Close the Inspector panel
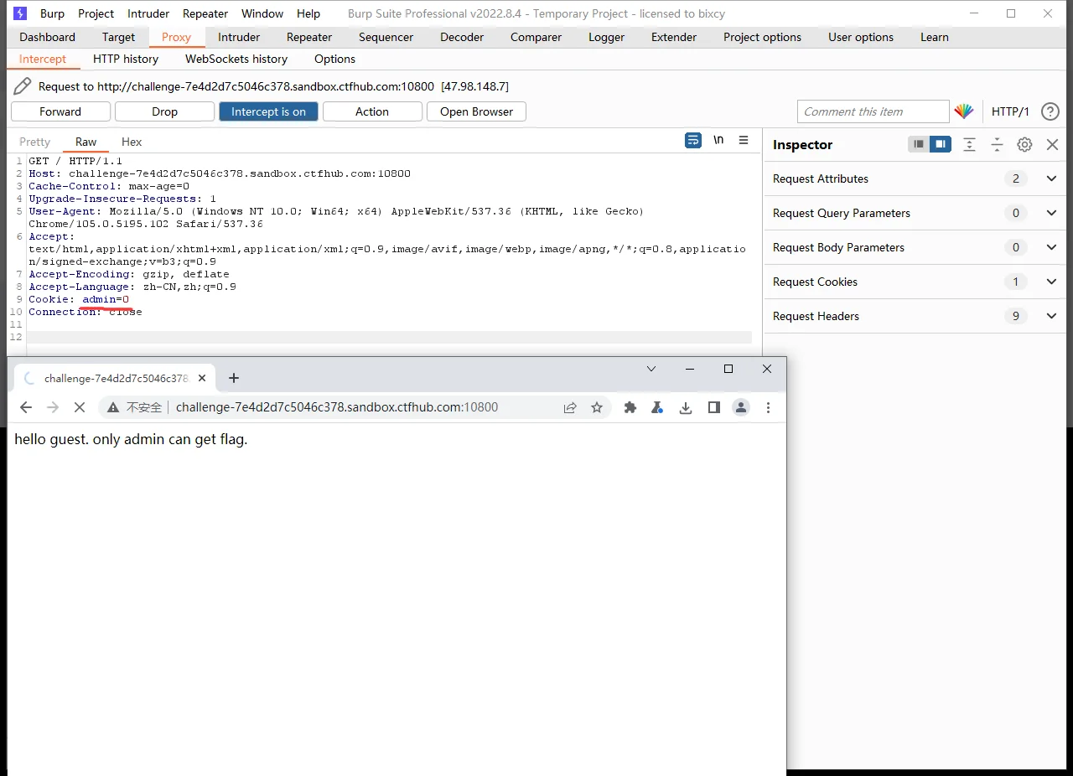The image size is (1073, 776). click(1052, 144)
